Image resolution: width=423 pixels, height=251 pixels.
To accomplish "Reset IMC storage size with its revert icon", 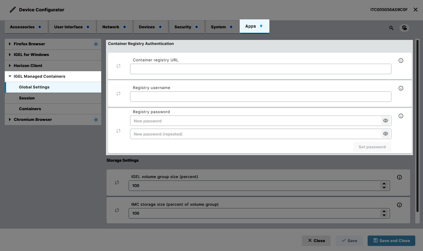I will click(117, 210).
